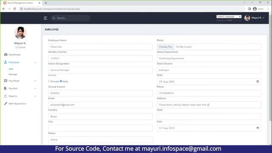Open the Select Department dropdown
This screenshot has height=153, width=272.
click(209, 59)
